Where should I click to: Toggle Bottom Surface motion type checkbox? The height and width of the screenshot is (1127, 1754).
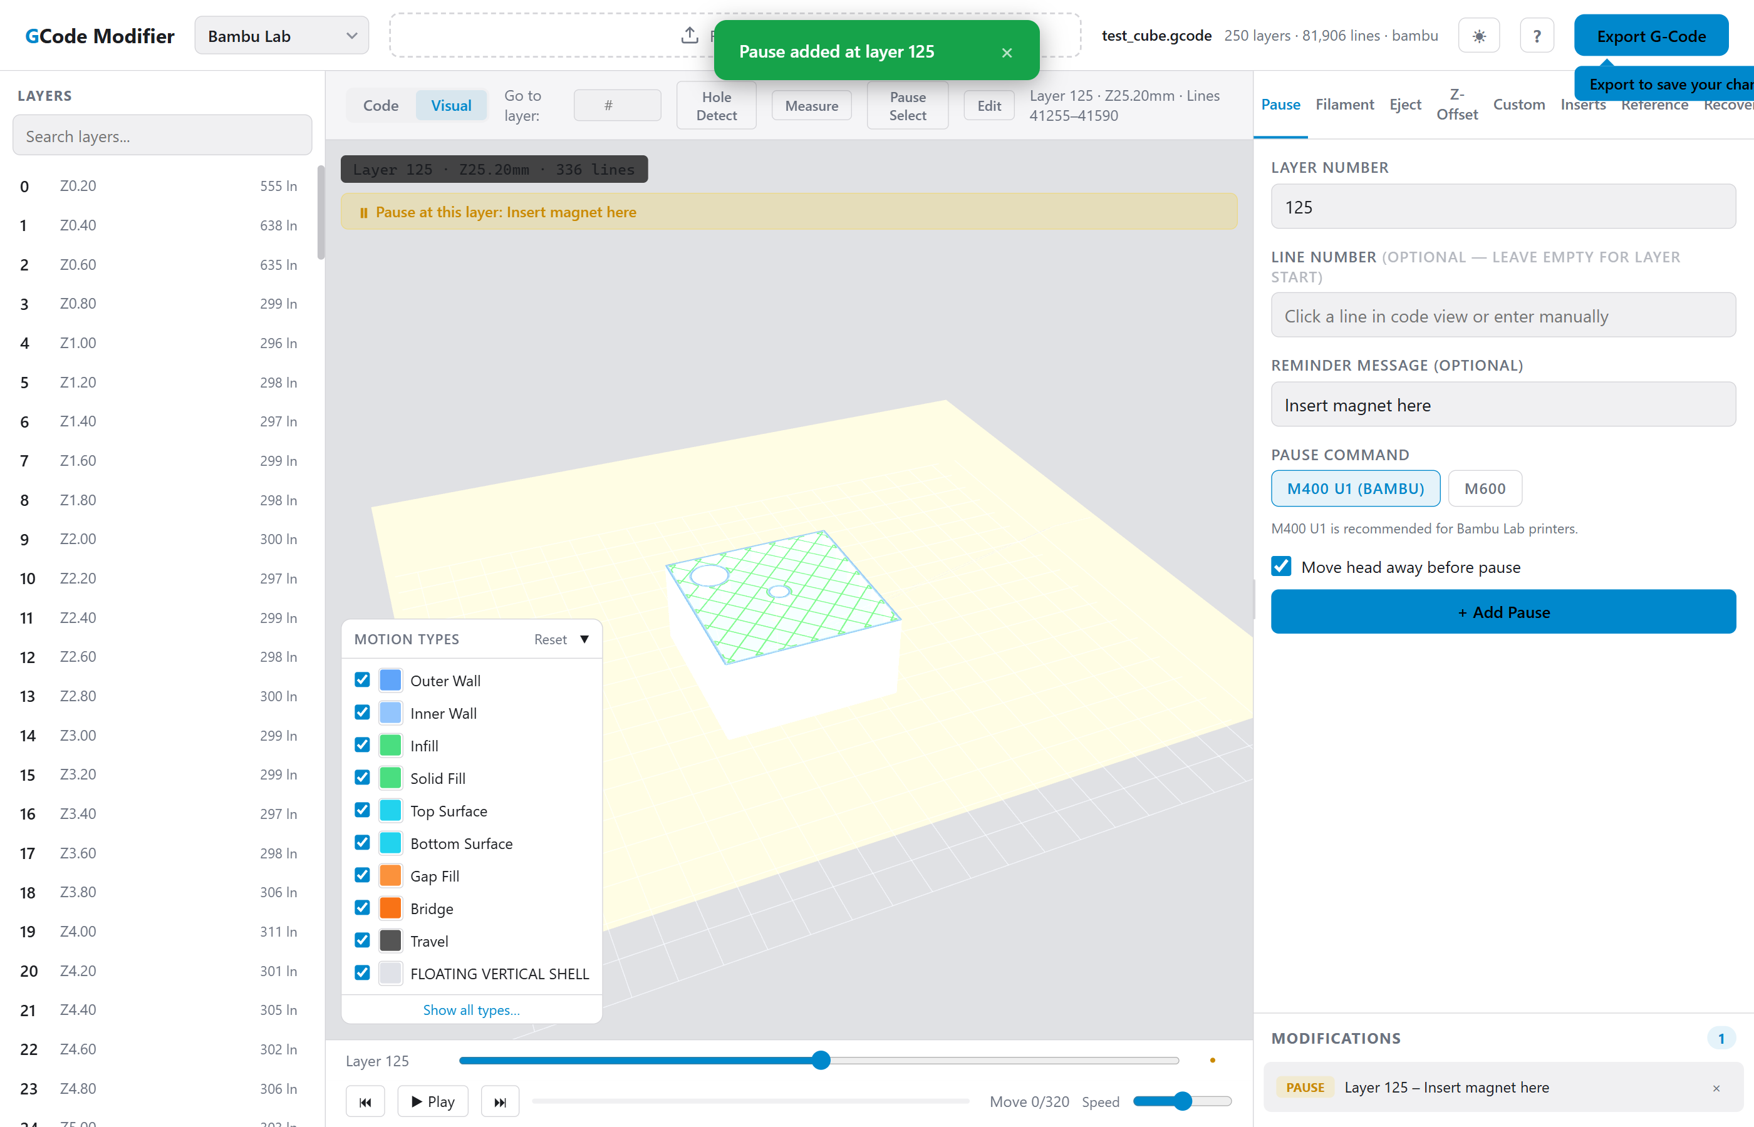click(x=362, y=842)
